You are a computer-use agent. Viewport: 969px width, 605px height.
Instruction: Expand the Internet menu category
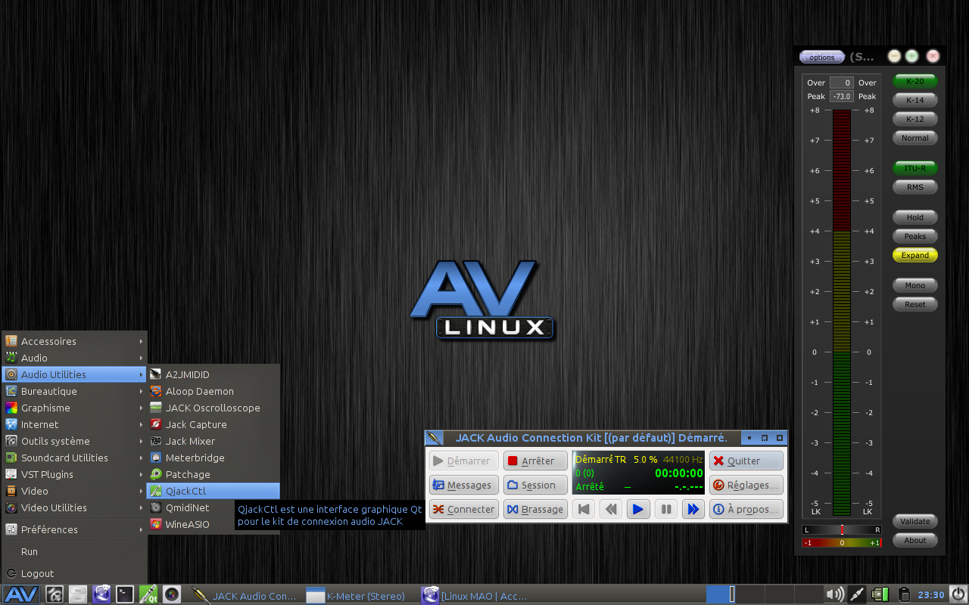(74, 424)
